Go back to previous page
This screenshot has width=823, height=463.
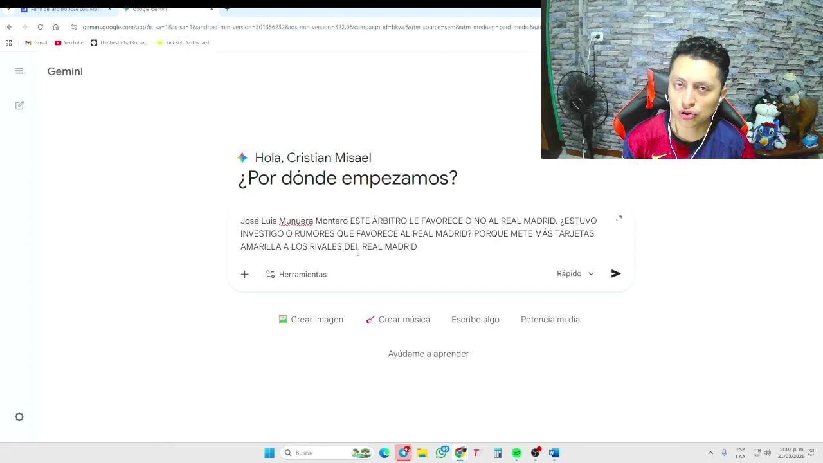(x=9, y=27)
